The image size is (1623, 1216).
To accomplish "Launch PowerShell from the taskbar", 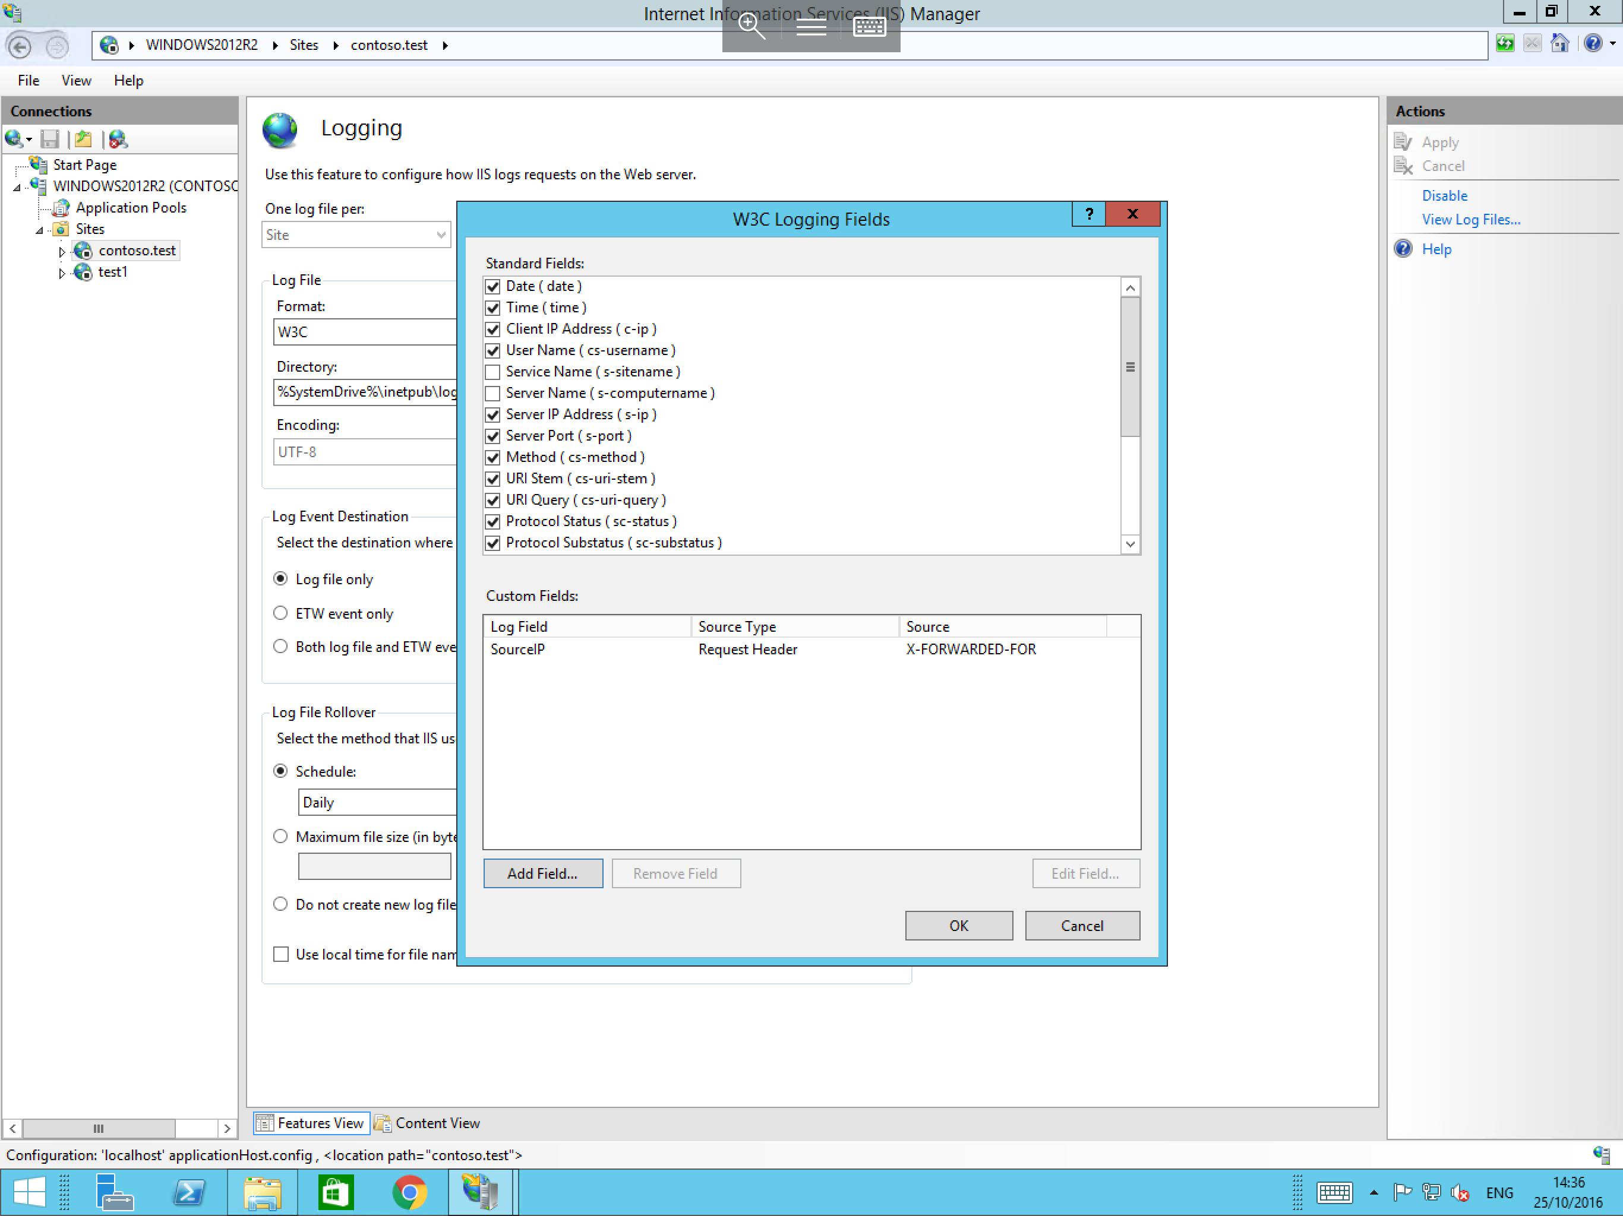I will click(x=188, y=1192).
